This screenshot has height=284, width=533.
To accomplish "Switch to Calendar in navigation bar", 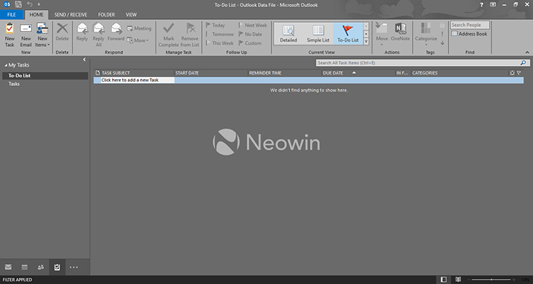I will click(24, 268).
